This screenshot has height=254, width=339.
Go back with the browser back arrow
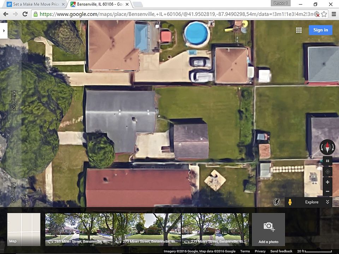pyautogui.click(x=6, y=14)
